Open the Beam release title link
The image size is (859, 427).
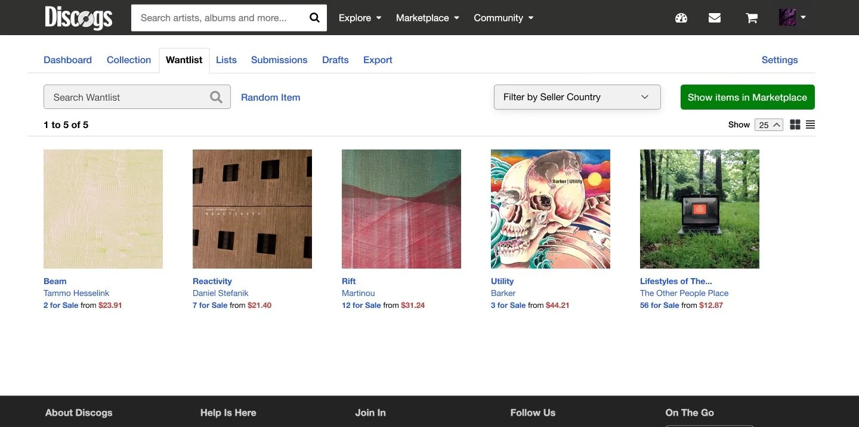click(55, 281)
